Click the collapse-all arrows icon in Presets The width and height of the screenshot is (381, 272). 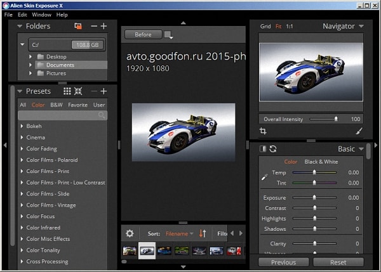[x=78, y=91]
